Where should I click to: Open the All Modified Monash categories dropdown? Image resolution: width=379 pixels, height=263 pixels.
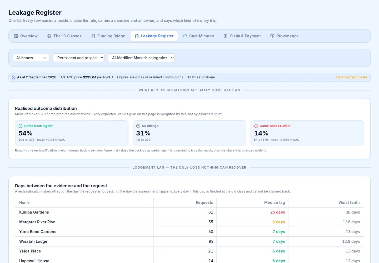pos(141,58)
